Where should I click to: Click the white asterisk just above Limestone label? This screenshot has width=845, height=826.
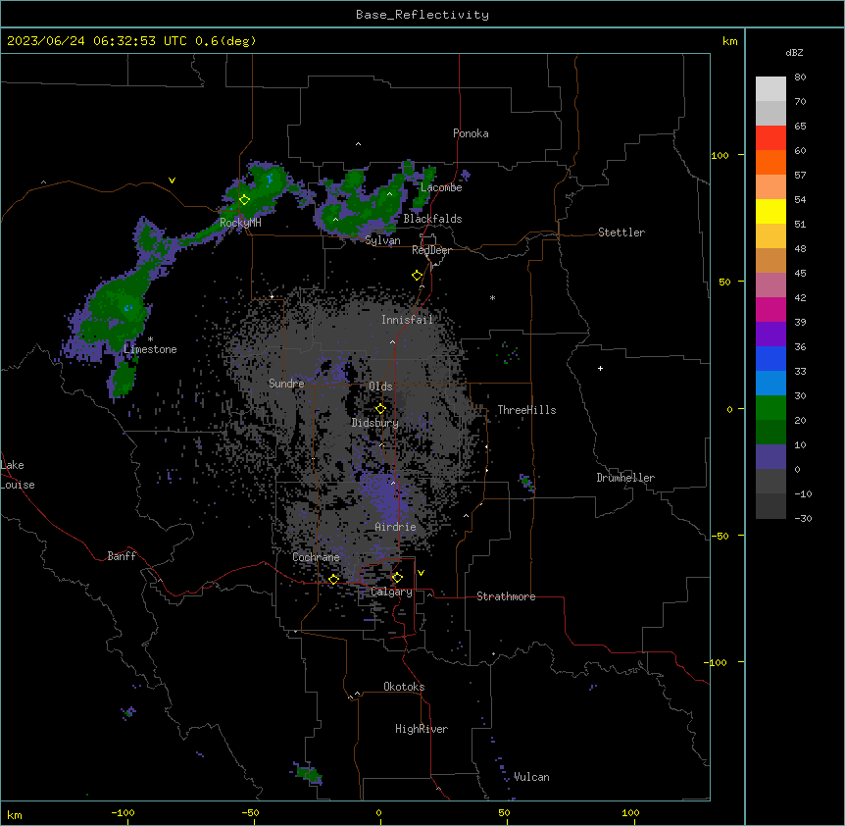click(x=150, y=339)
